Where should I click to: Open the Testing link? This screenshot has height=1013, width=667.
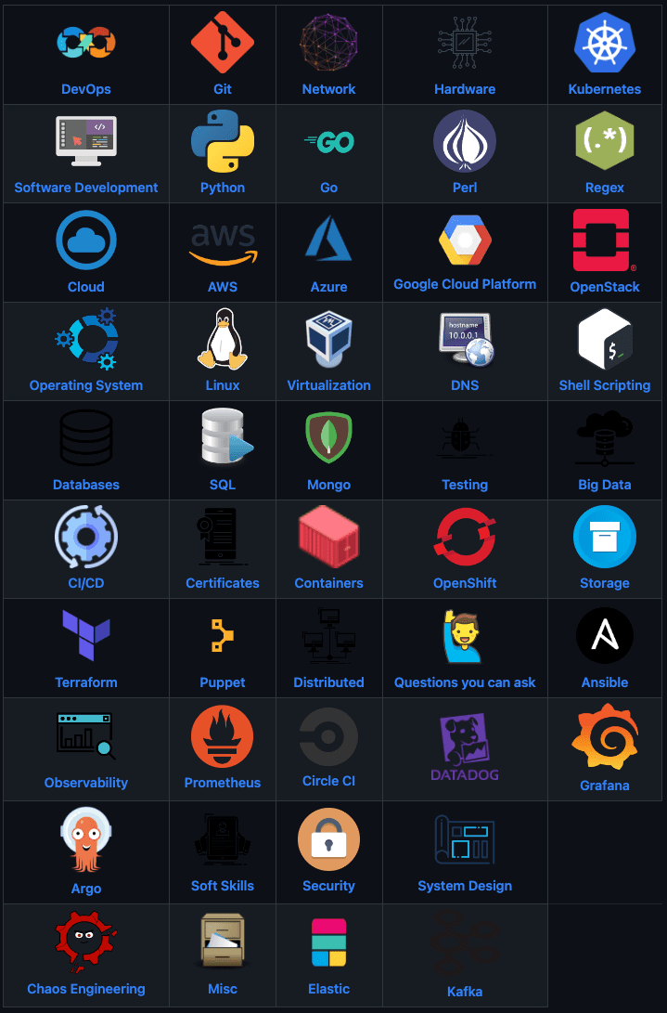coord(465,485)
